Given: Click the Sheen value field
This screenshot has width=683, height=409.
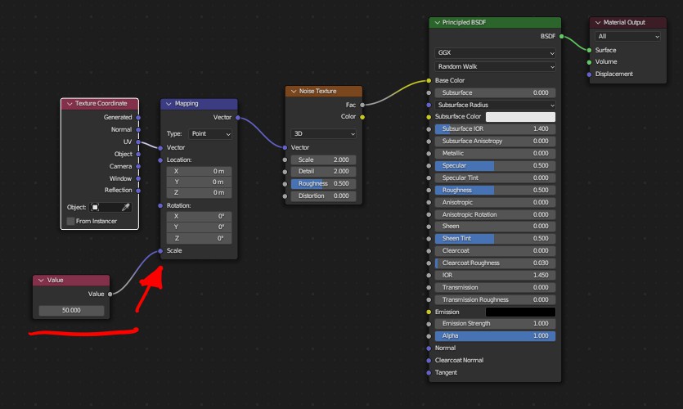Looking at the screenshot, I should 495,226.
